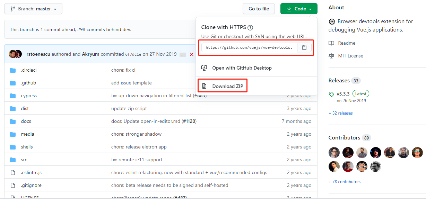Open the .circleci folder
Screen dimensions: 426x199
29,70
